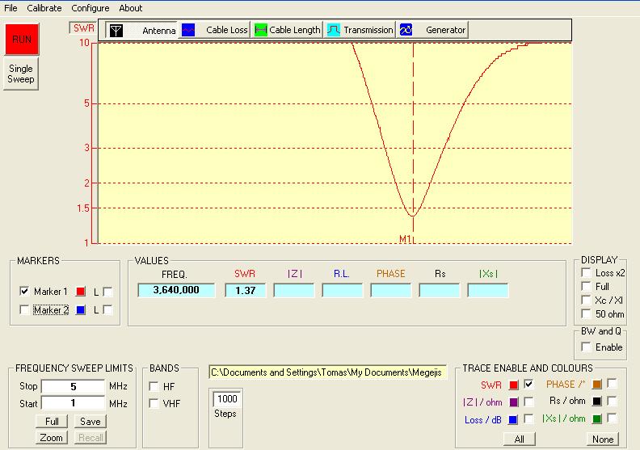This screenshot has width=640, height=450.
Task: Click the Generator mode icon
Action: click(406, 30)
